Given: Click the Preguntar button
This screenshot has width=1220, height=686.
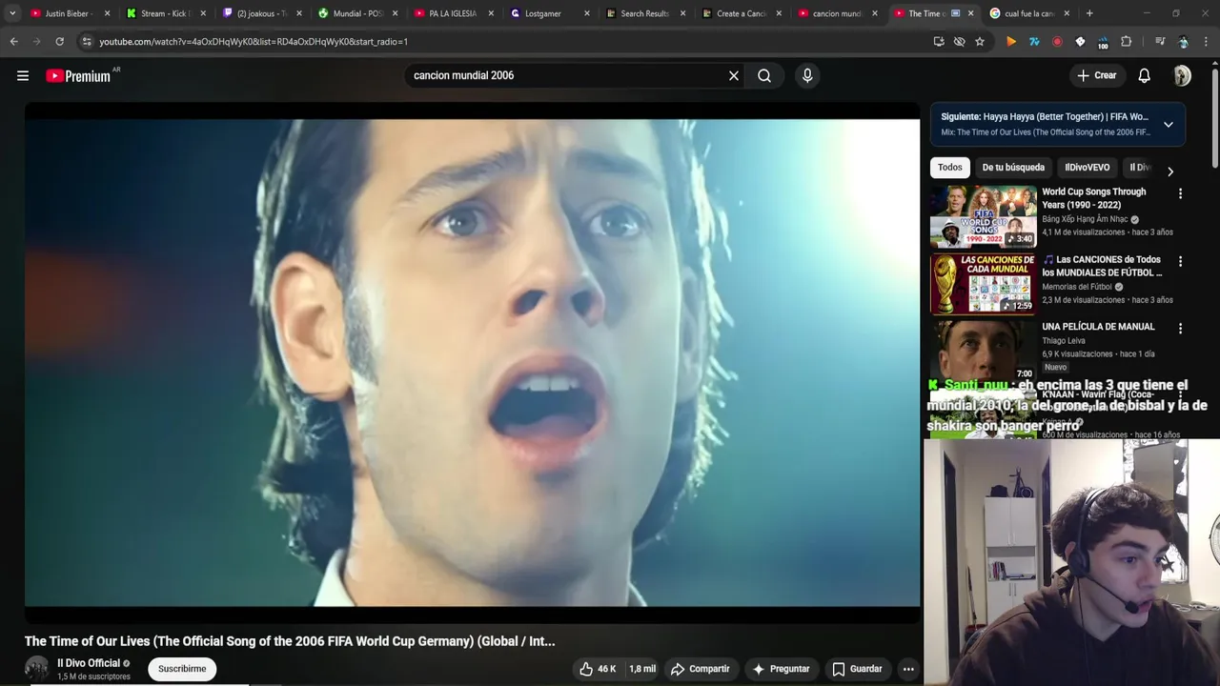Looking at the screenshot, I should [x=781, y=669].
